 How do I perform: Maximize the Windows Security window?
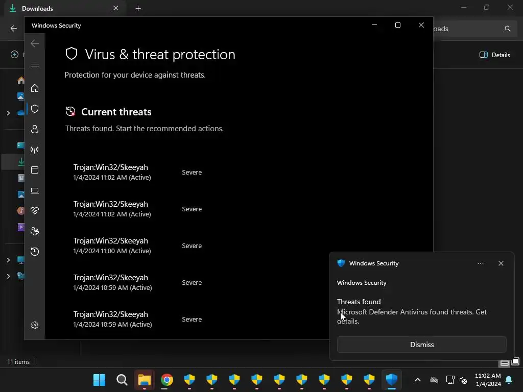(x=397, y=25)
